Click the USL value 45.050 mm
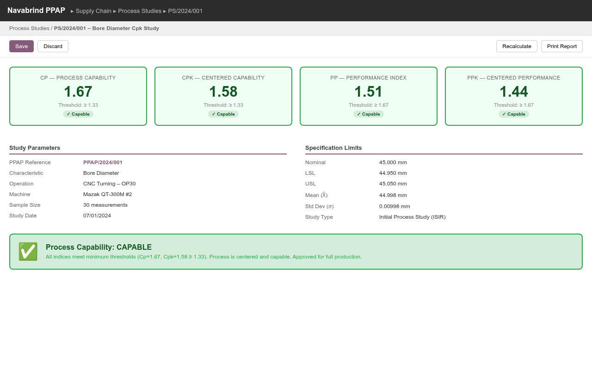This screenshot has width=592, height=370. coord(393,184)
